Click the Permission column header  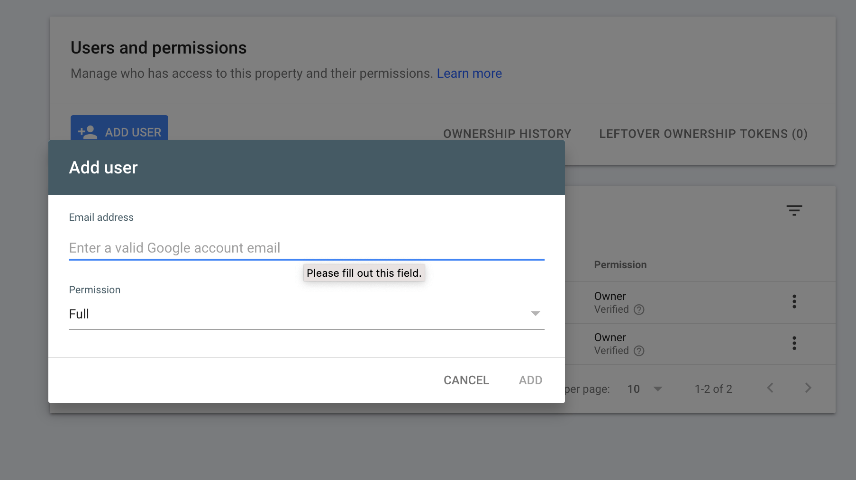pyautogui.click(x=620, y=265)
